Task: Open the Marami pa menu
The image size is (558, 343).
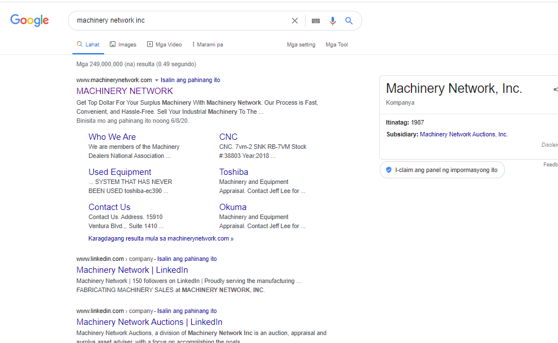Action: 207,45
